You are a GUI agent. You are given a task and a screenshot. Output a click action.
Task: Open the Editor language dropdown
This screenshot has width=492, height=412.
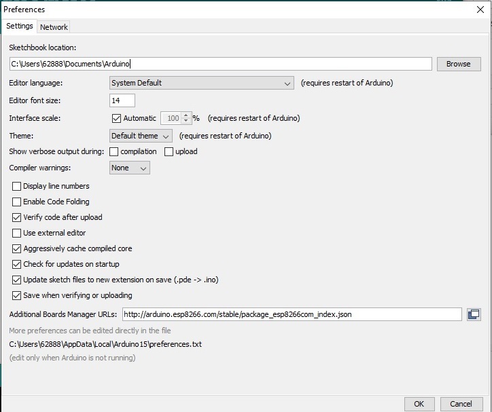(x=201, y=83)
